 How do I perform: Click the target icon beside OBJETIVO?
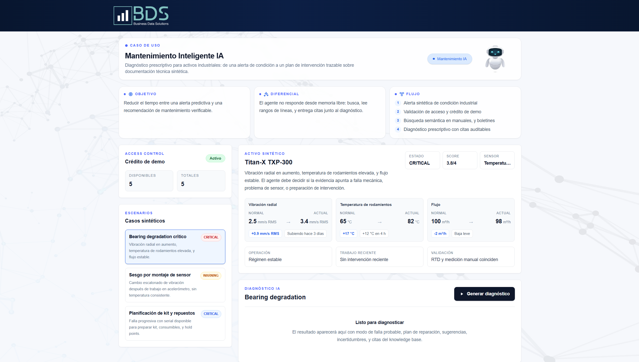tap(131, 94)
